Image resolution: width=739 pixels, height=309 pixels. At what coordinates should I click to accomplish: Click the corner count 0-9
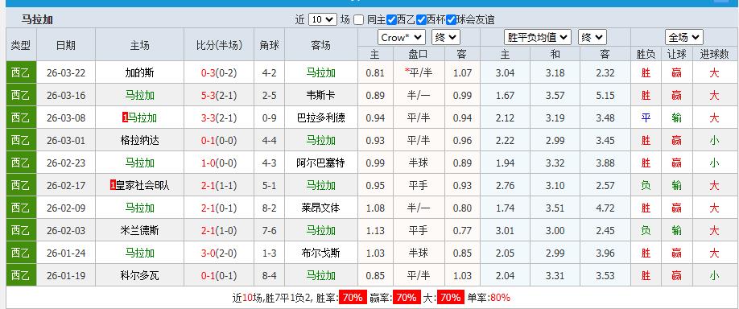click(269, 117)
